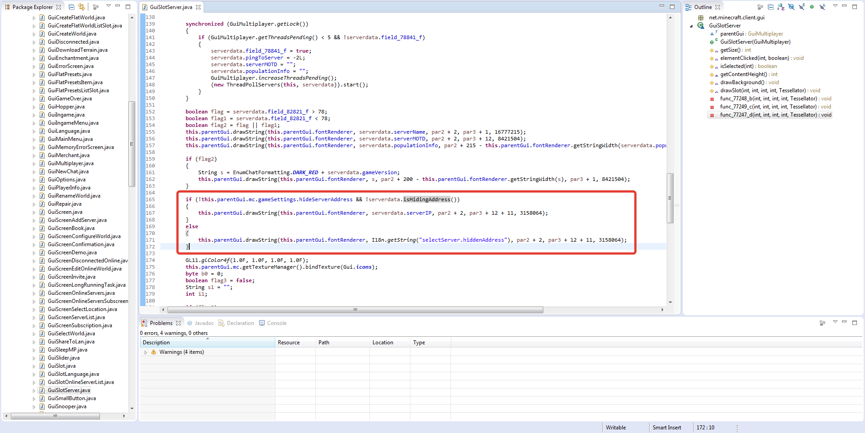Open GuiMultiplayer.java in Package Explorer
The image size is (865, 433).
coord(70,163)
